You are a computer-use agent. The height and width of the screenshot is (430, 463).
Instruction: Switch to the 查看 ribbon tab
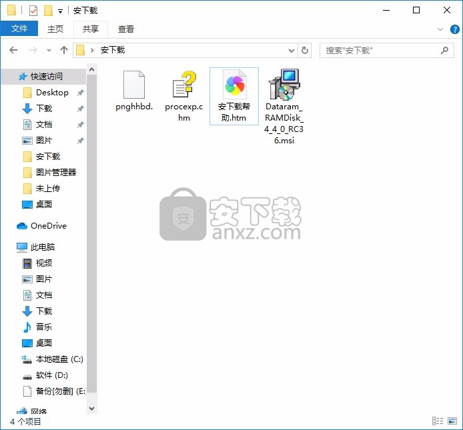click(x=126, y=29)
